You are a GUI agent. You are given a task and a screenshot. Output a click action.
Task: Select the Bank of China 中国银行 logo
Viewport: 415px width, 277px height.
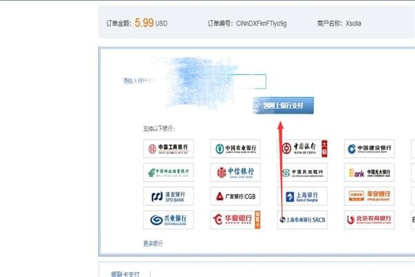[x=303, y=148]
